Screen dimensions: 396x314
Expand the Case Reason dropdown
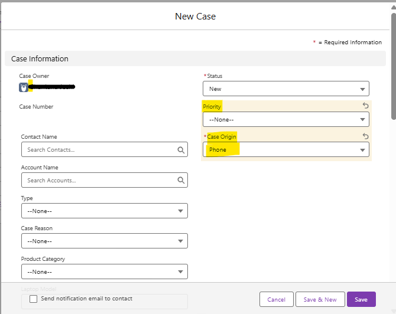coord(104,241)
